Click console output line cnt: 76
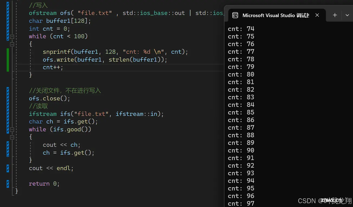 click(x=241, y=44)
